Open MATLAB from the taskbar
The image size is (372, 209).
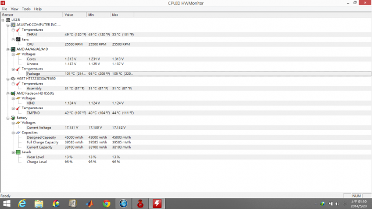point(90,204)
